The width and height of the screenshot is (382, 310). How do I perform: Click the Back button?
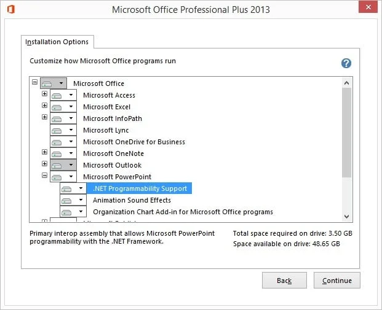coord(284,281)
